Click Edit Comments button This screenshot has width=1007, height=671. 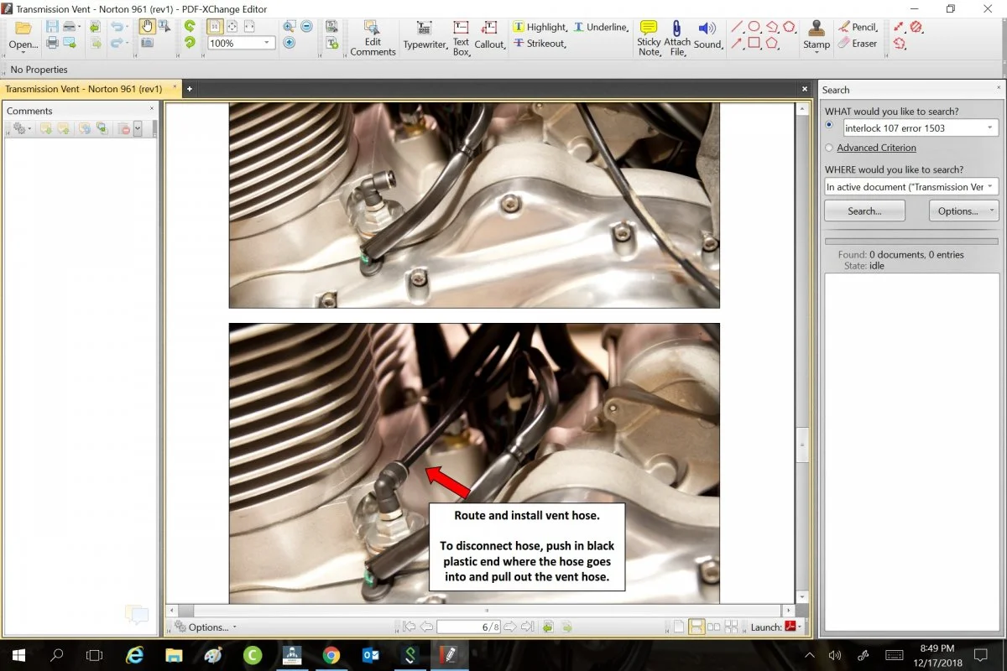click(x=373, y=36)
